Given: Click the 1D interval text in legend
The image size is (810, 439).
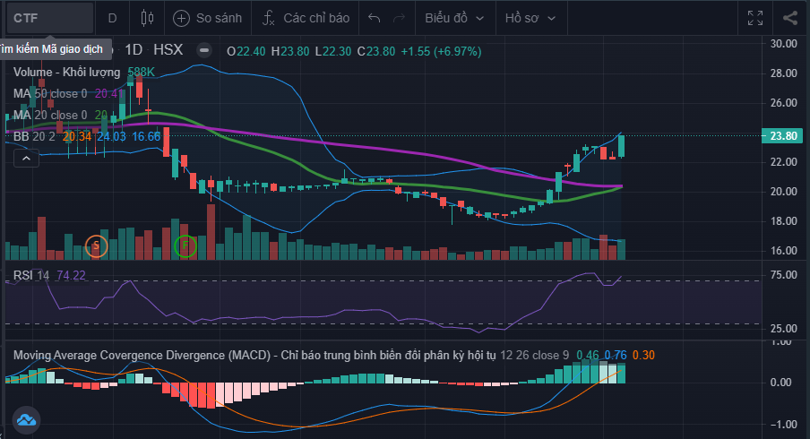Looking at the screenshot, I should pyautogui.click(x=134, y=49).
